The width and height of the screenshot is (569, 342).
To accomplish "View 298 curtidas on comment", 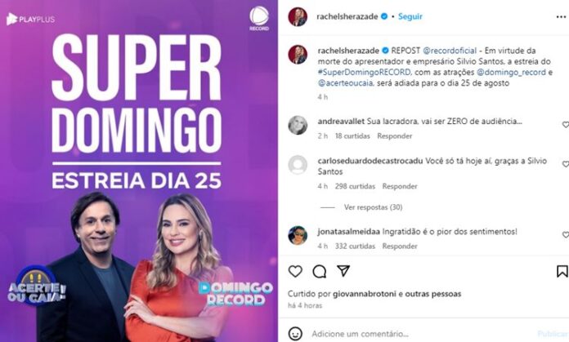I will click(x=355, y=186).
